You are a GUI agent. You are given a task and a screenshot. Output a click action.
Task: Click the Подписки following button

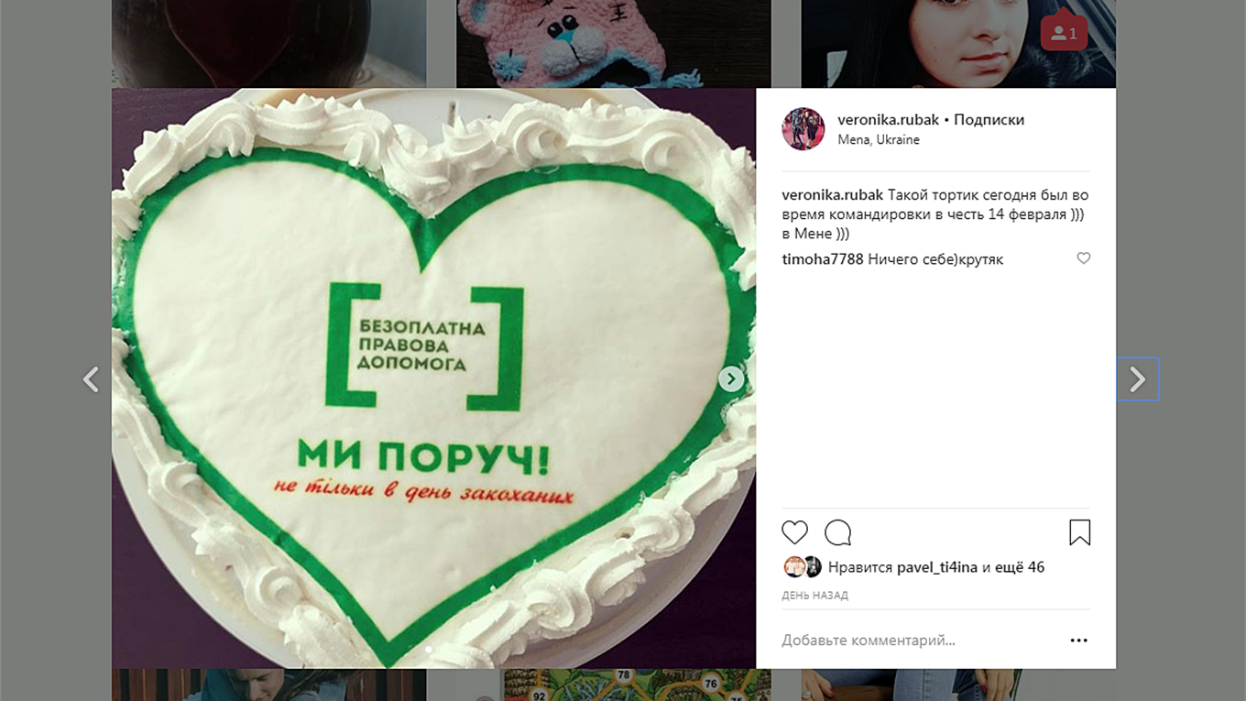point(989,119)
